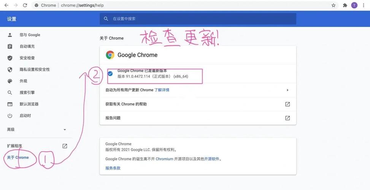Select 安全检查 in the sidebar
Image resolution: width=370 pixels, height=190 pixels.
coord(27,58)
